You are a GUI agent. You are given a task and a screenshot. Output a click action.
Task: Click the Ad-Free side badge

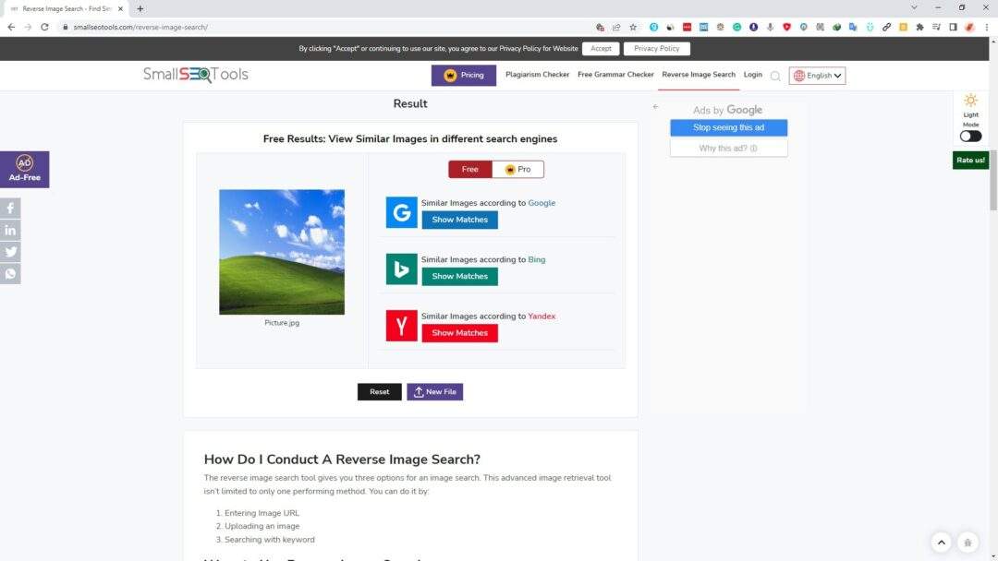click(x=24, y=170)
